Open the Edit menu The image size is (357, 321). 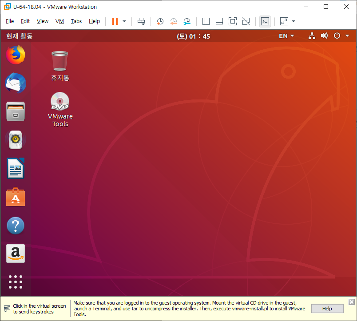[x=25, y=21]
